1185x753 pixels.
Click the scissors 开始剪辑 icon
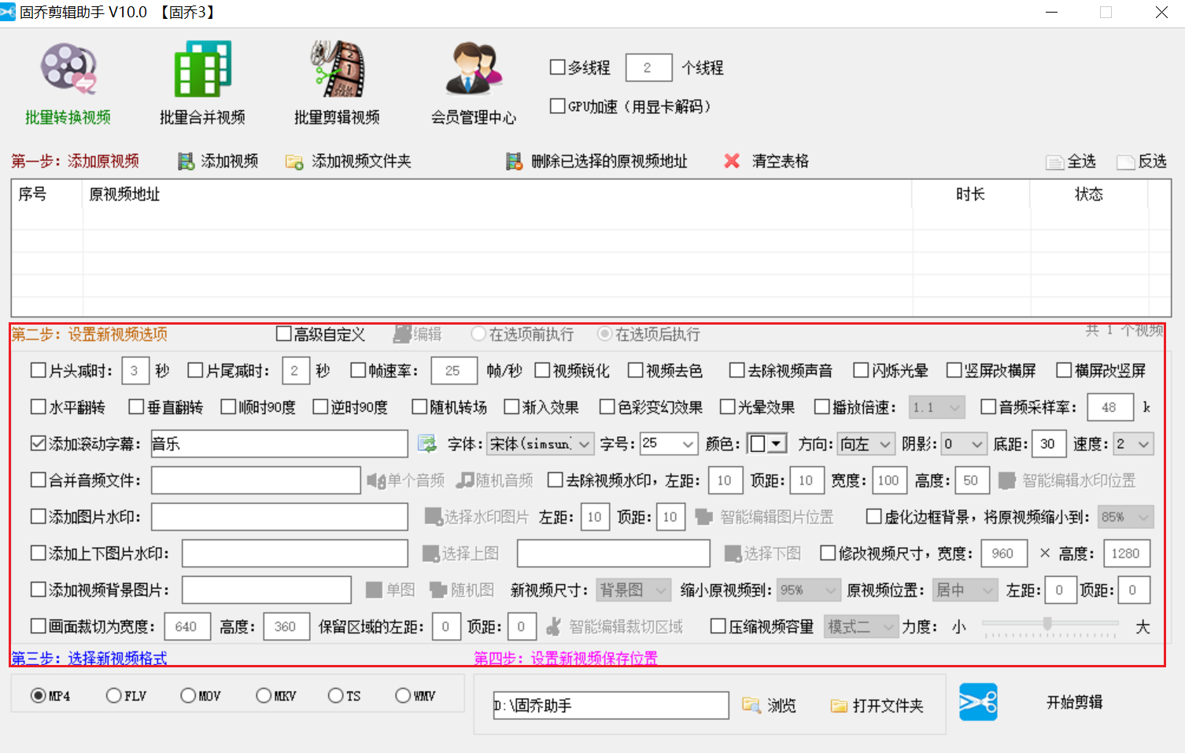[978, 702]
